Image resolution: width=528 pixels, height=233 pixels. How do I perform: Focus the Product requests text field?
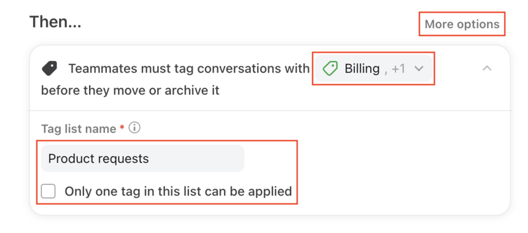143,159
